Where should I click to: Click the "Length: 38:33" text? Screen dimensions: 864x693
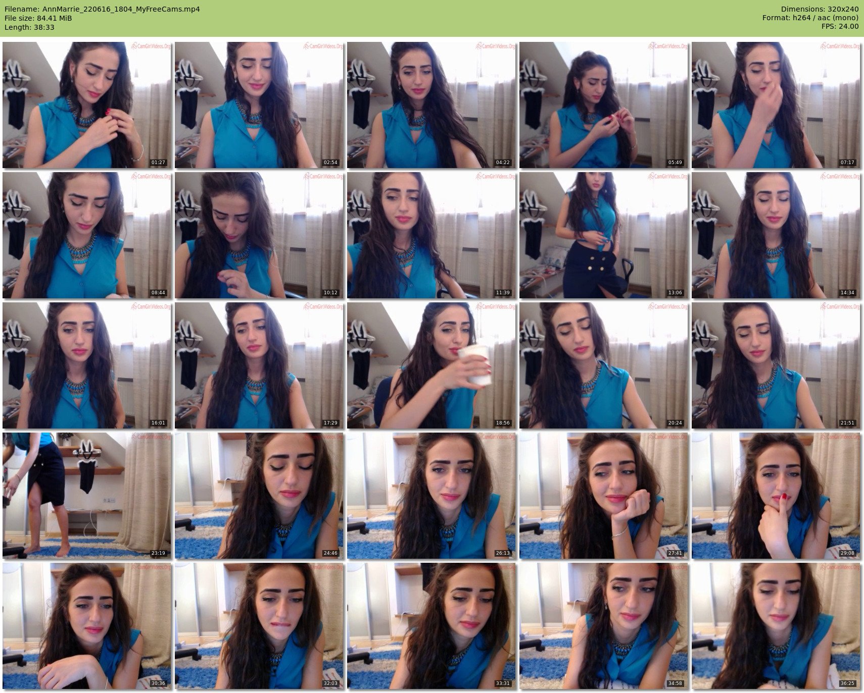click(x=29, y=27)
